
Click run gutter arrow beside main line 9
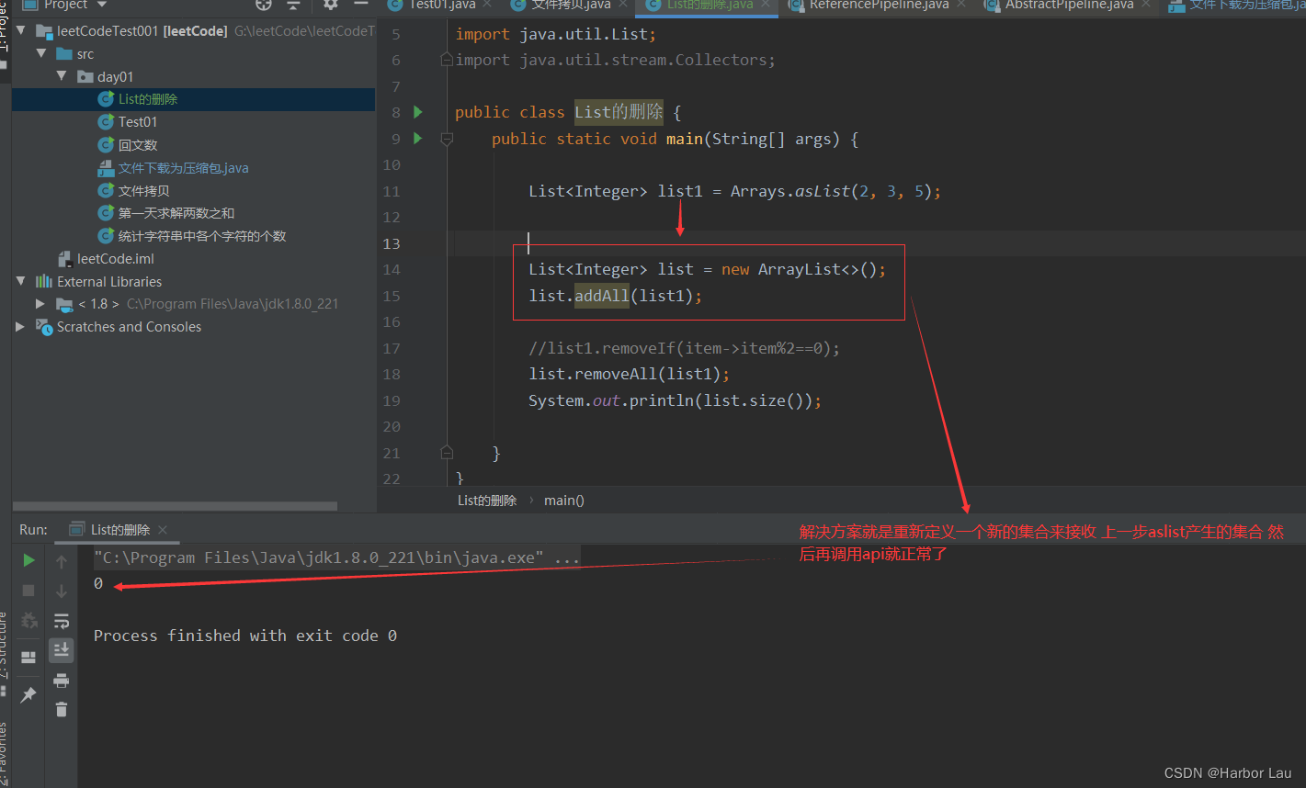[418, 139]
